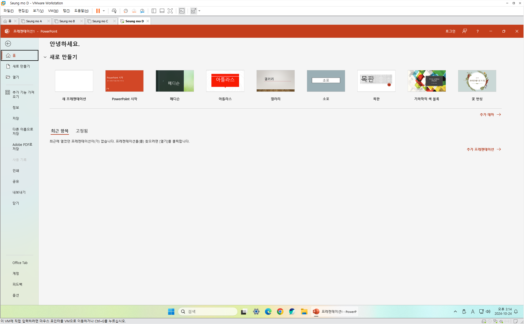524x324 pixels.
Task: Open 새로 만들기 in the sidebar
Action: (x=20, y=66)
